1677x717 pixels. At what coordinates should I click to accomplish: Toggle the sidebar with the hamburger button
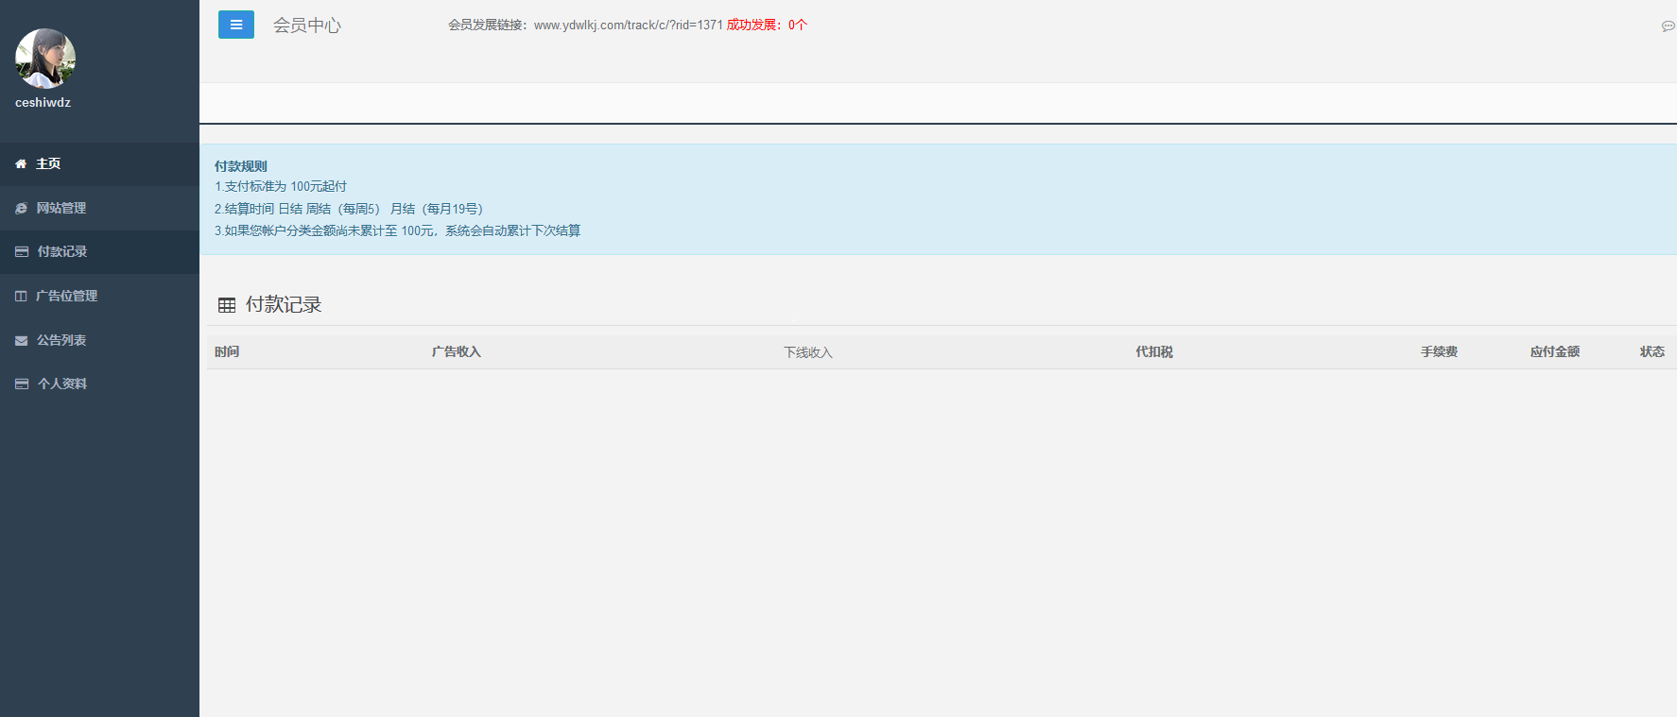point(235,25)
